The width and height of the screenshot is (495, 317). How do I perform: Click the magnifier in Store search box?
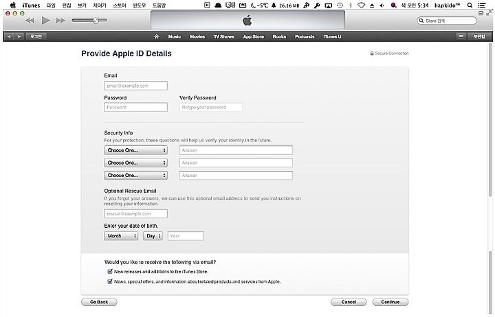tap(421, 21)
